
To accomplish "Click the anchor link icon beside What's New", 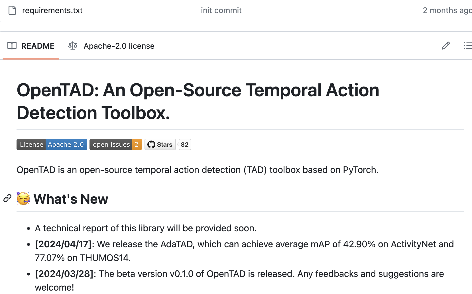I will point(7,198).
